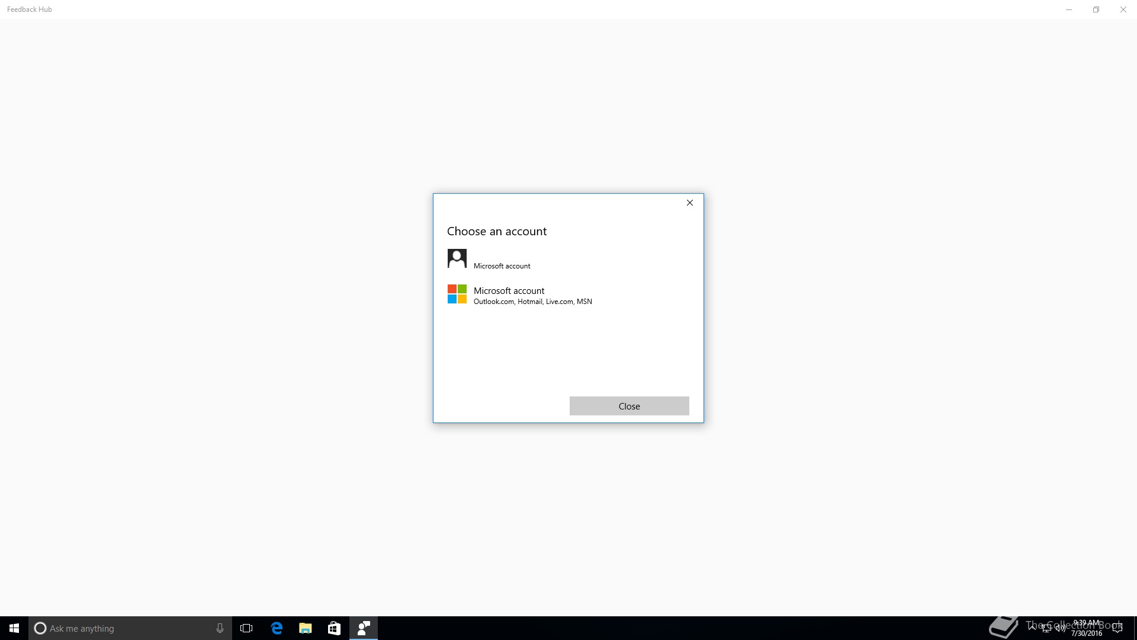Click the Close button in dialog
Viewport: 1137px width, 640px height.
tap(629, 406)
